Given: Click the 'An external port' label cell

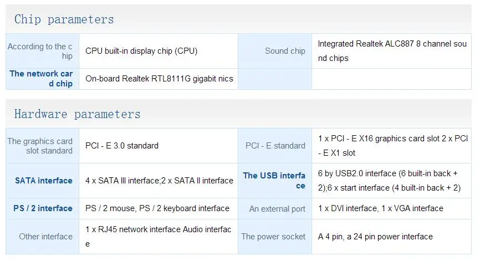Looking at the screenshot, I should pos(277,209).
